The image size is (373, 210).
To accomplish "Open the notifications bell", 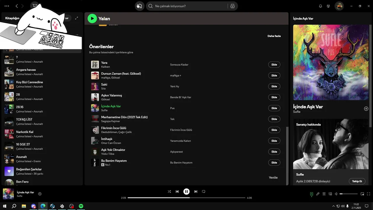I will coord(321,6).
